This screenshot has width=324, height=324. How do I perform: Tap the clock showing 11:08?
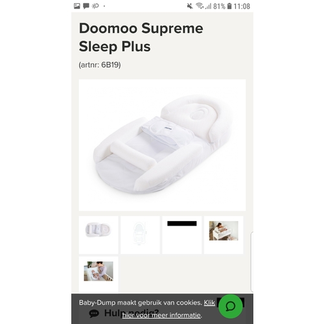pos(242,6)
